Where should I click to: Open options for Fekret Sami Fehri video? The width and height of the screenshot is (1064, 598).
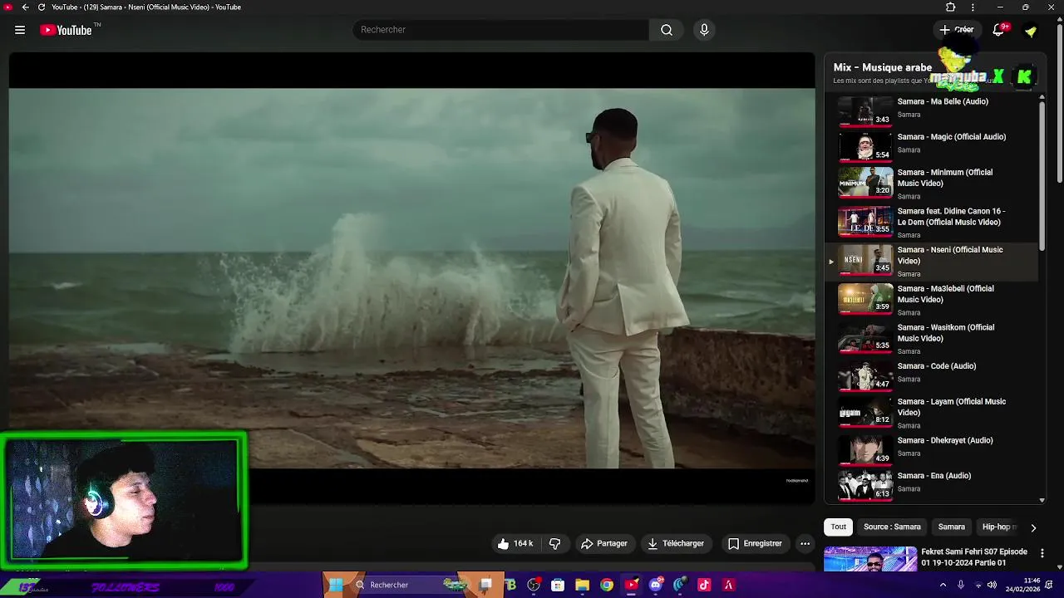coord(1042,553)
